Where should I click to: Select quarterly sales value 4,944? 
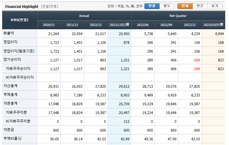(x=219, y=34)
